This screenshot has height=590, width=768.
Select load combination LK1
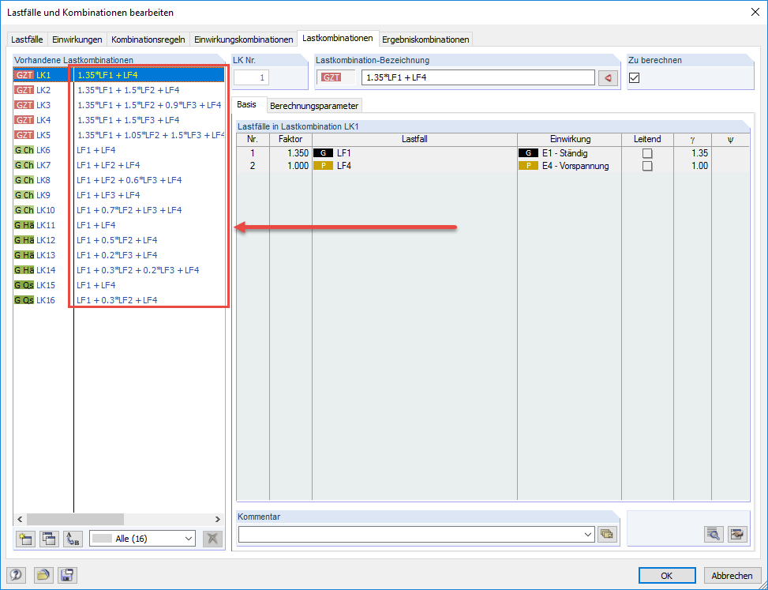[119, 75]
